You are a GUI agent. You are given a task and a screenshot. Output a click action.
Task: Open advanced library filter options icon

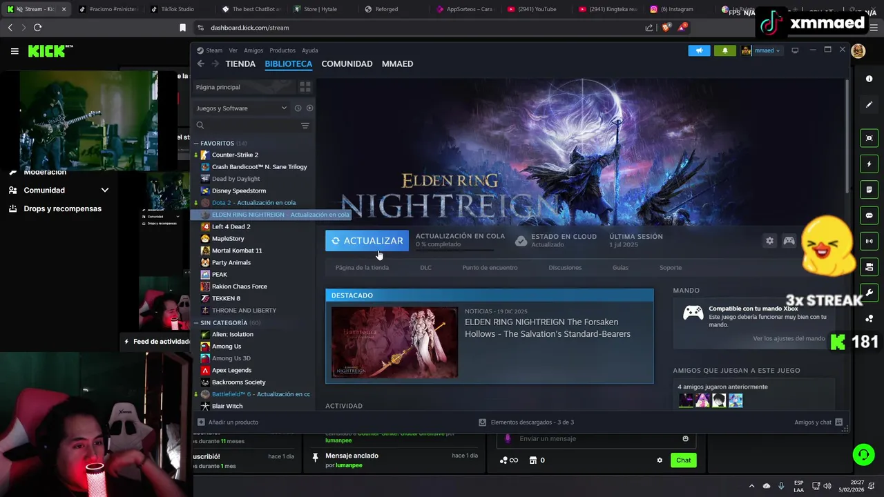(305, 126)
